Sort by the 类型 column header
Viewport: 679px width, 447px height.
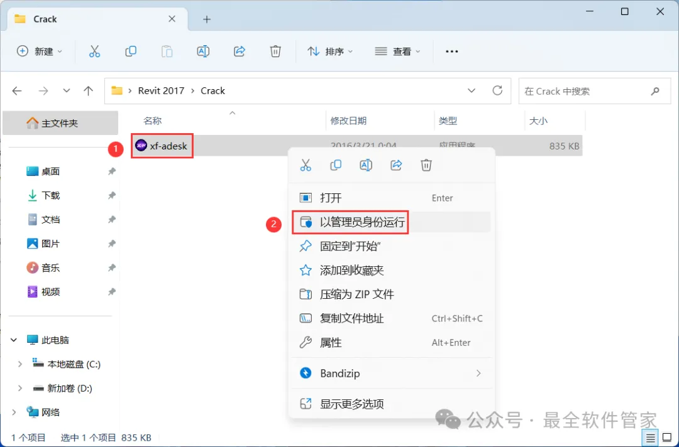pyautogui.click(x=448, y=121)
